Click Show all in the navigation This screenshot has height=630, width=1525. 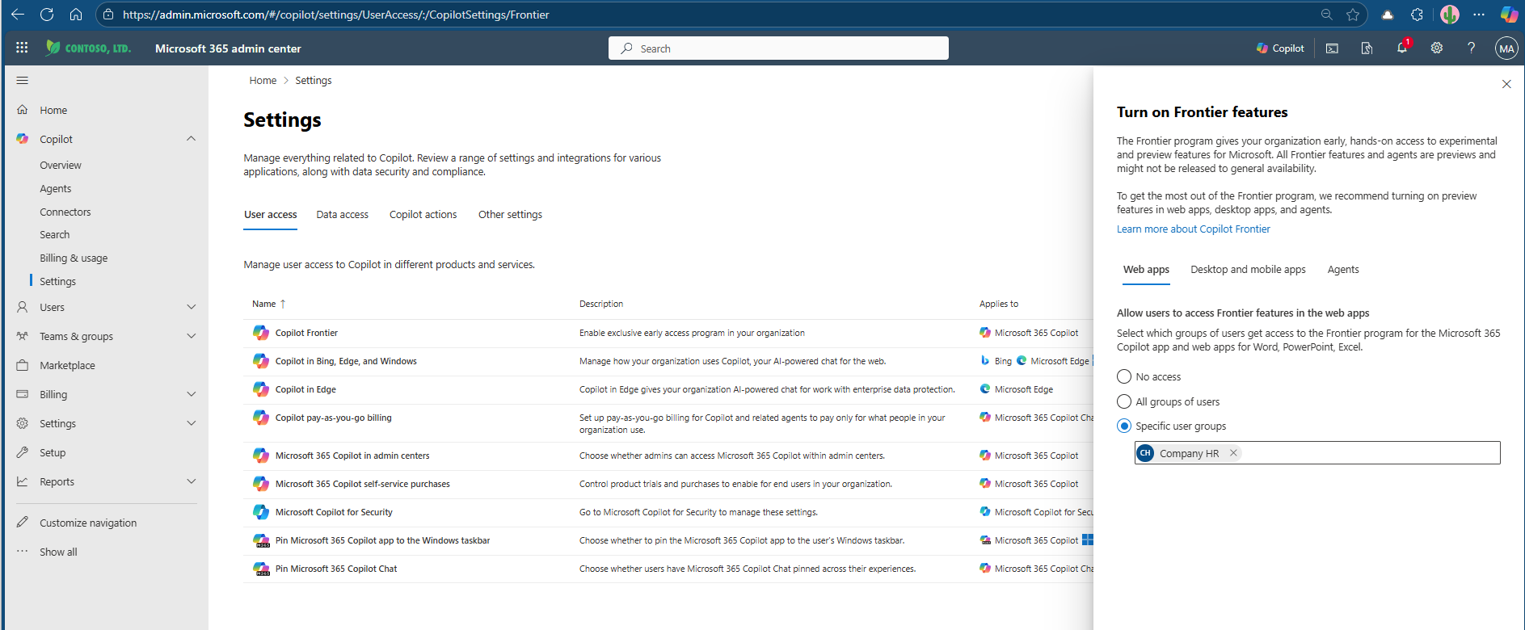coord(58,552)
